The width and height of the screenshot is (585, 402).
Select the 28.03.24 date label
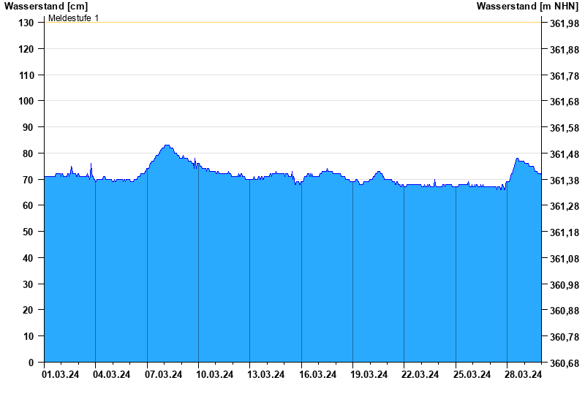[524, 375]
